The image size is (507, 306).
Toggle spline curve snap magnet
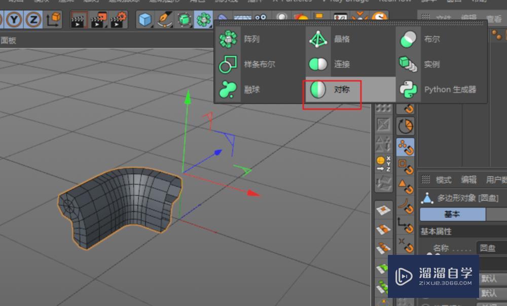pos(406,206)
